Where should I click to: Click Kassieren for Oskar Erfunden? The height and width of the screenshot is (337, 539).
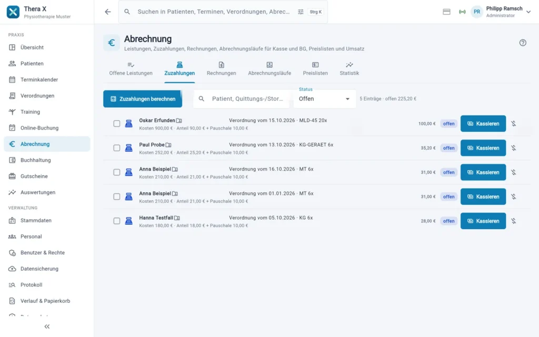[x=483, y=123]
